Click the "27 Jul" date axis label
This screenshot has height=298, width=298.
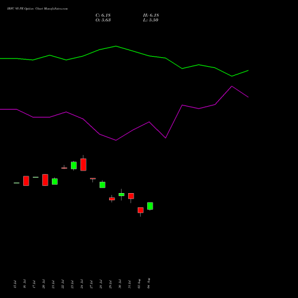coord(91,284)
